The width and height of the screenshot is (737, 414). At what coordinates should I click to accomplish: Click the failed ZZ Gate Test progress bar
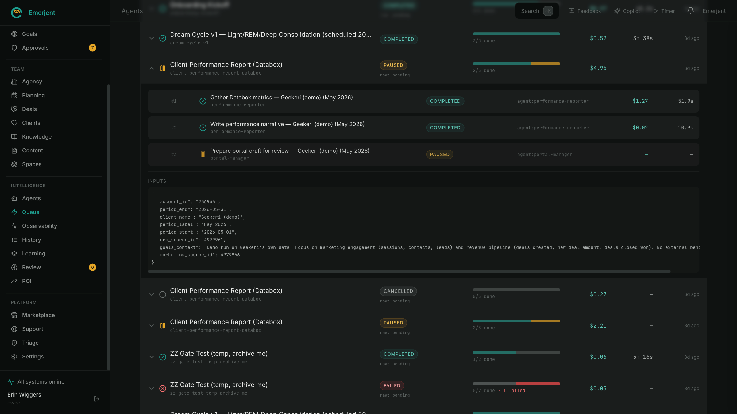(516, 384)
